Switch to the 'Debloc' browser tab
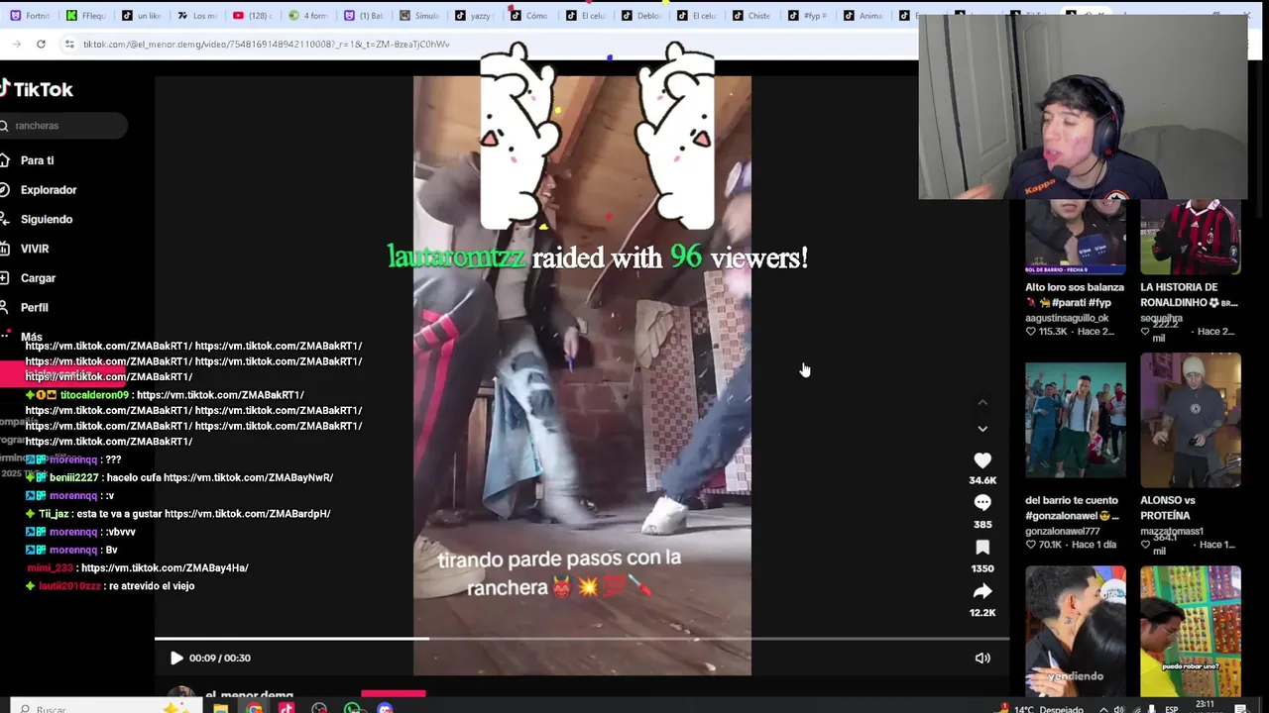 tap(641, 16)
